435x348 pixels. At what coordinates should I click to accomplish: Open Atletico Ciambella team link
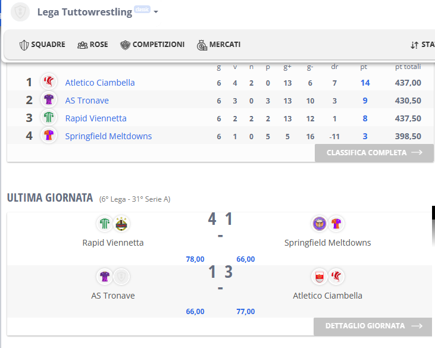click(x=100, y=83)
